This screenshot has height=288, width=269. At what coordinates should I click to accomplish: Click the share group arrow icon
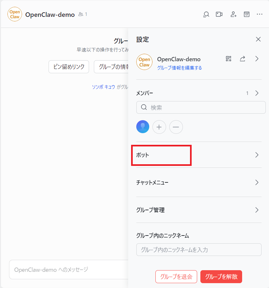[242, 59]
